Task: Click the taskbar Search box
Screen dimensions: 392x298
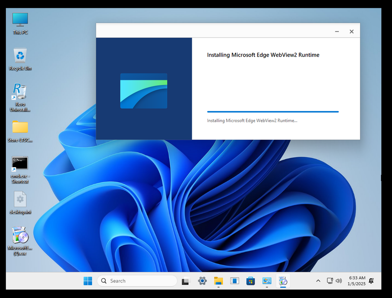Action: tap(137, 281)
